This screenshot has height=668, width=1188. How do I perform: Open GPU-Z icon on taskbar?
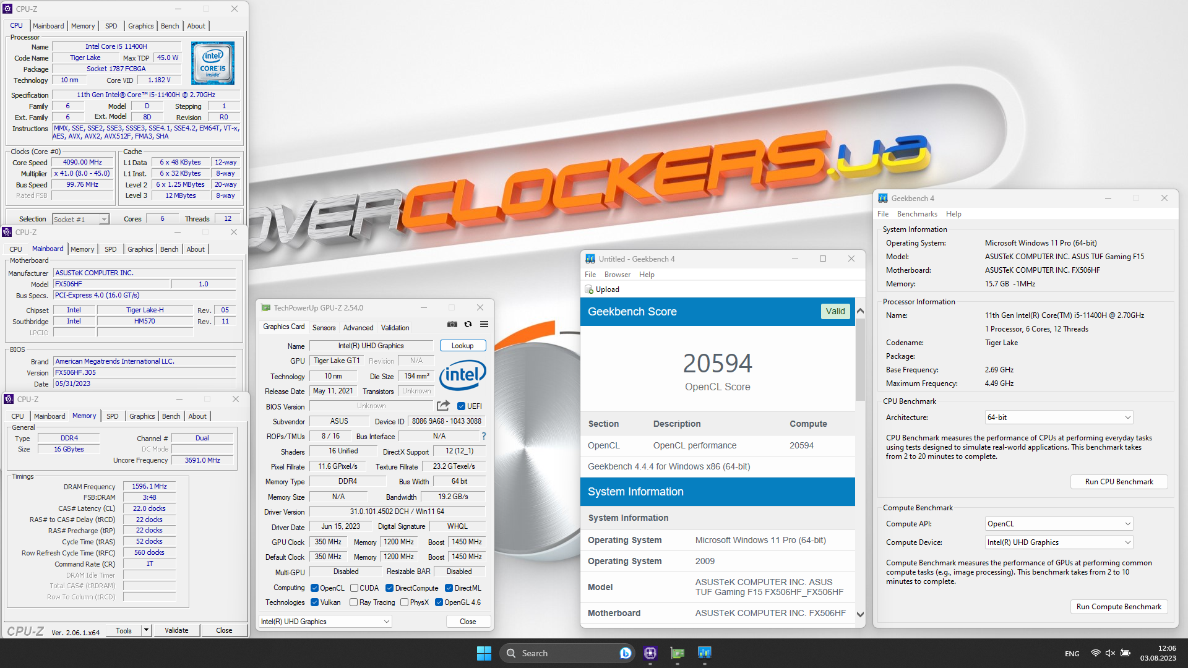678,653
